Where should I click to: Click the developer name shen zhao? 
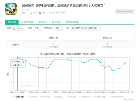(x=26, y=10)
